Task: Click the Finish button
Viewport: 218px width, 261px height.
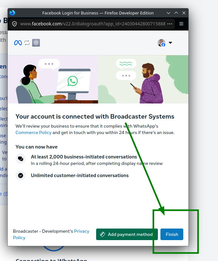Action: click(x=172, y=234)
